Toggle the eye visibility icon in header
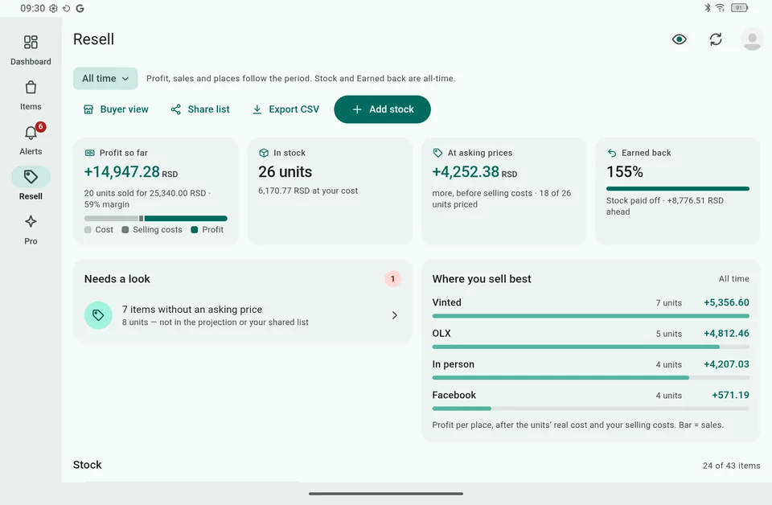Screen dimensions: 772x505 point(679,39)
